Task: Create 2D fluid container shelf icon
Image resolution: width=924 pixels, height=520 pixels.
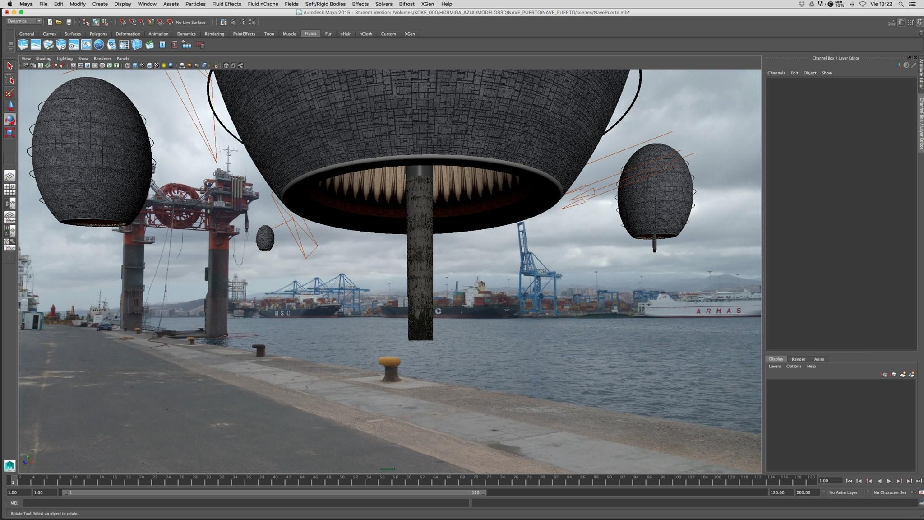Action: [36, 45]
